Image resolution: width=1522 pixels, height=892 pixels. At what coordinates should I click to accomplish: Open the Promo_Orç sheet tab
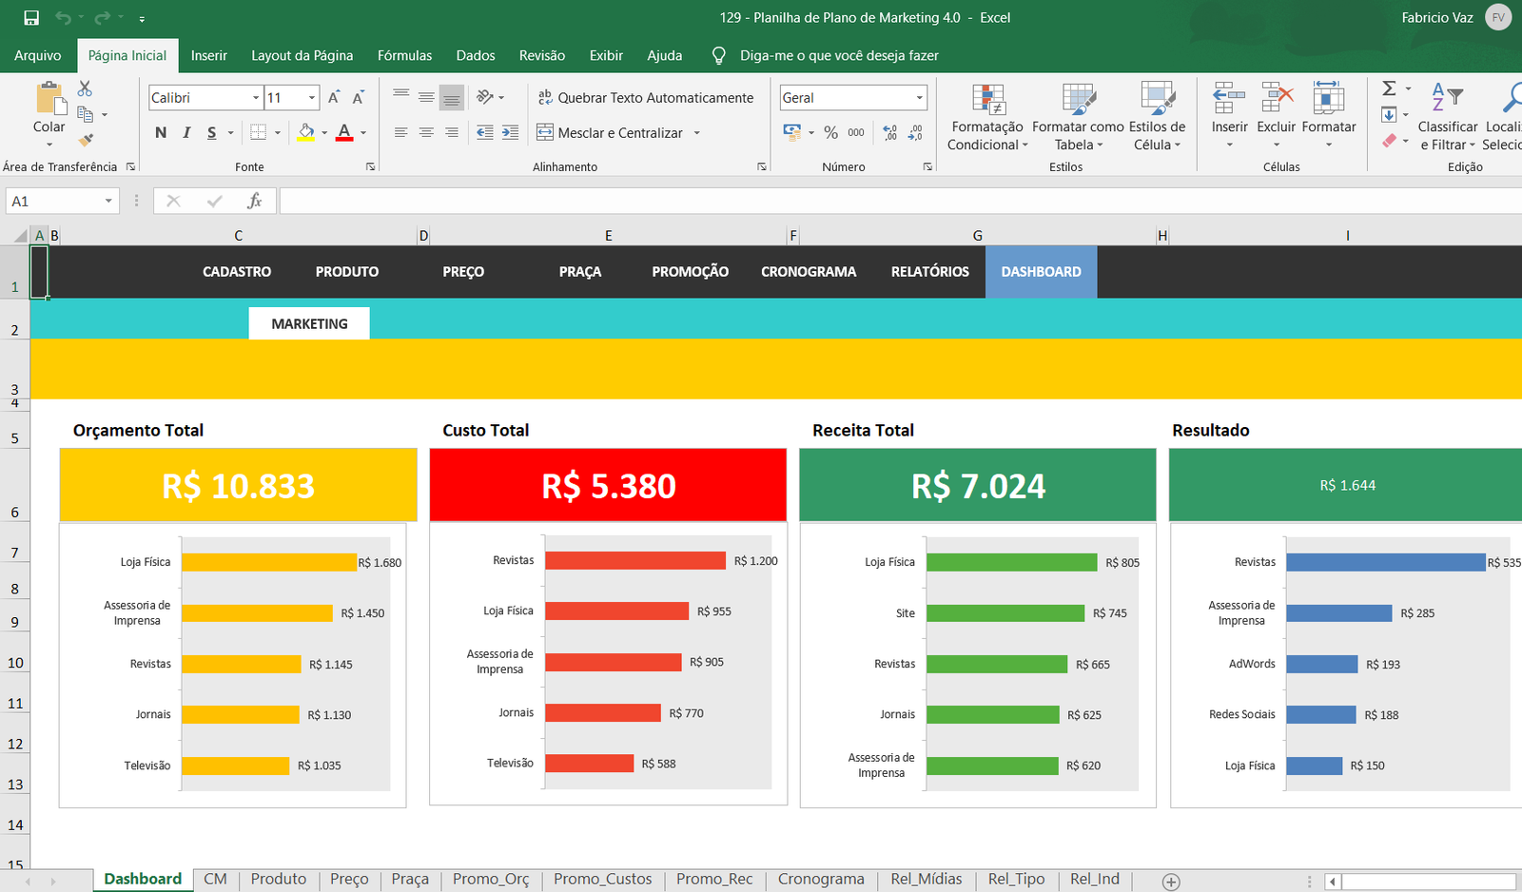pyautogui.click(x=491, y=879)
